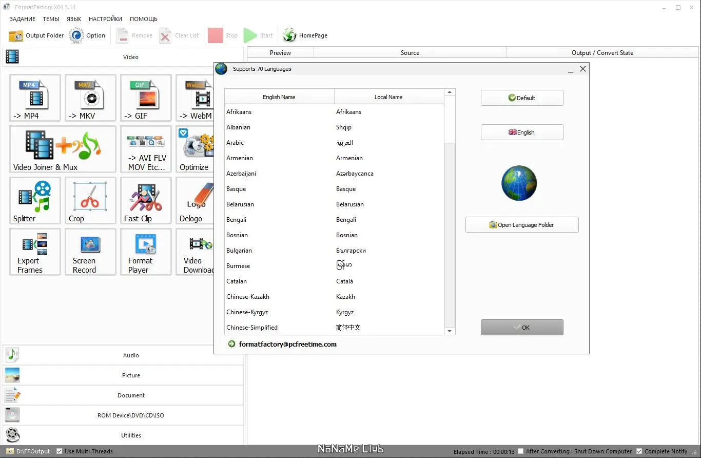
Task: Click the Start toolbar button
Action: click(x=258, y=35)
